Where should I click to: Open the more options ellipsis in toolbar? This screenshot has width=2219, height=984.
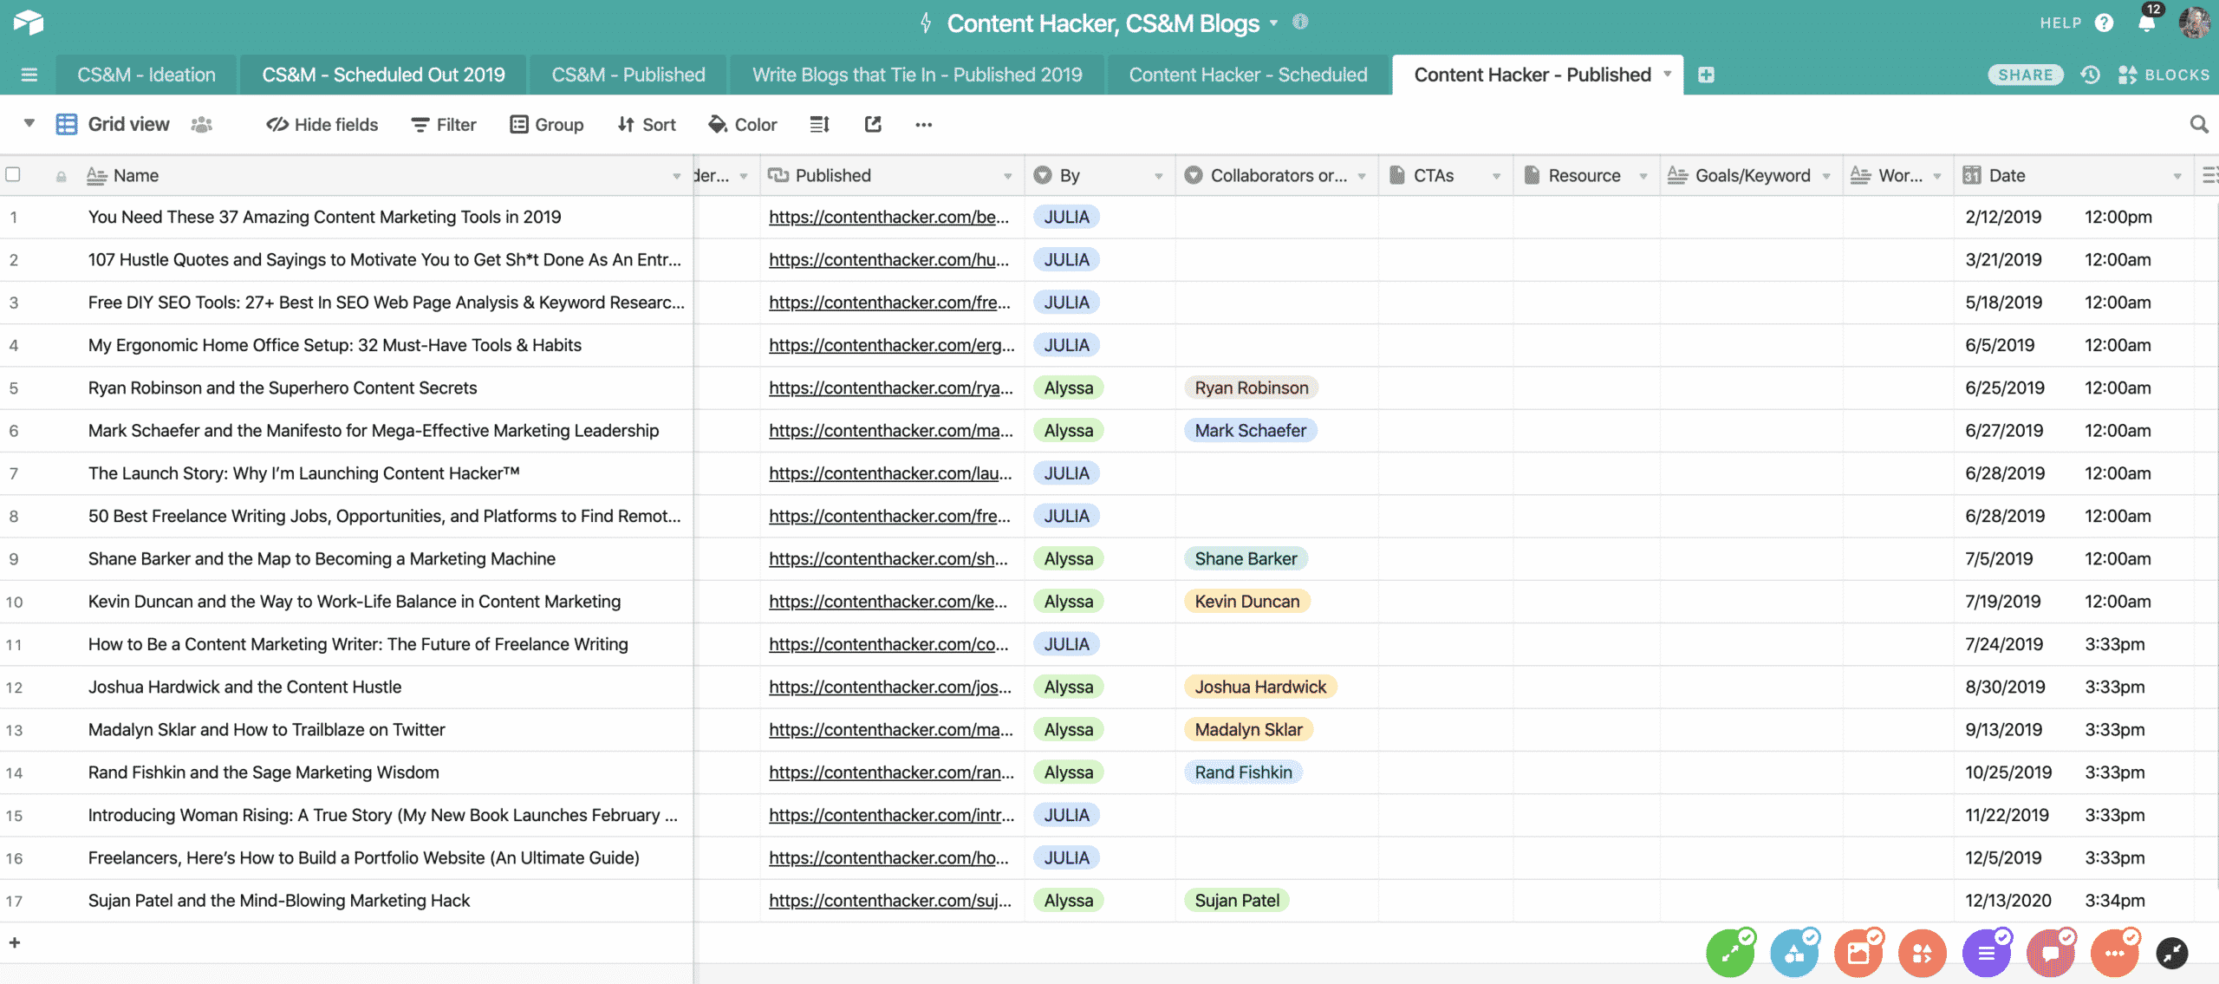click(x=924, y=125)
